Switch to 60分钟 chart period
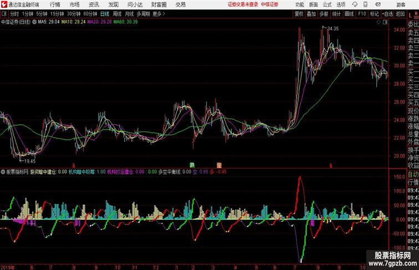The width and height of the screenshot is (419, 270). tap(90, 14)
